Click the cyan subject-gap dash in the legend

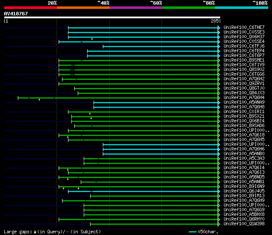67,232
